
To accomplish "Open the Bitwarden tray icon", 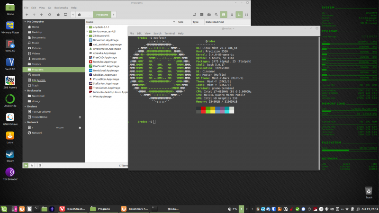I will pyautogui.click(x=274, y=209).
